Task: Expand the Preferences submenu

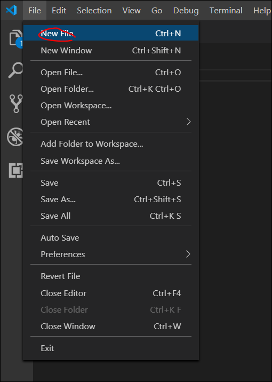Action: 111,254
